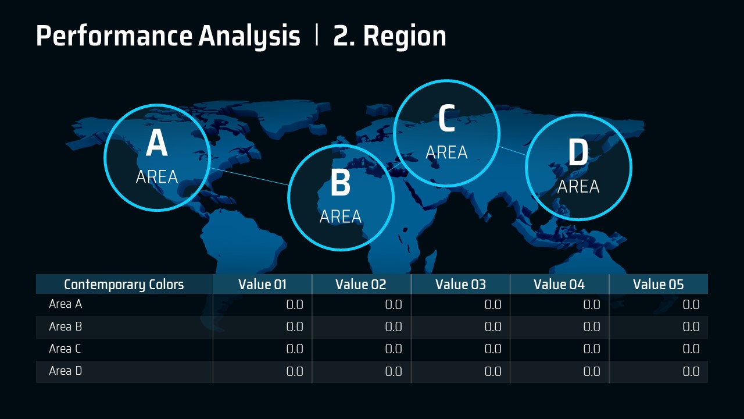Image resolution: width=744 pixels, height=419 pixels.
Task: Click the Area A circle on the map
Action: pyautogui.click(x=157, y=158)
